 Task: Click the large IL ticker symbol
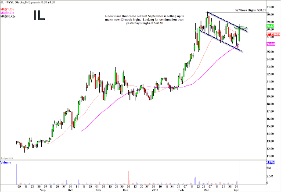coord(39,16)
